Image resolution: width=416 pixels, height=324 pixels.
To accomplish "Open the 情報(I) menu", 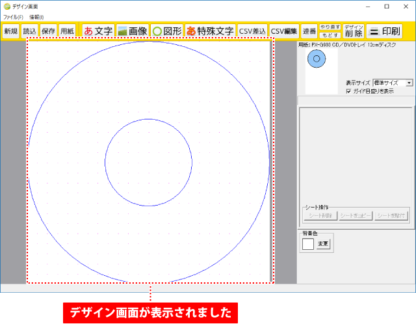I will pyautogui.click(x=36, y=18).
